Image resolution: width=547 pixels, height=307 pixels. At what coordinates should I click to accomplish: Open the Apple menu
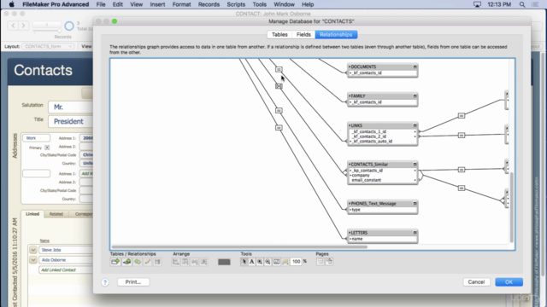[x=11, y=4]
